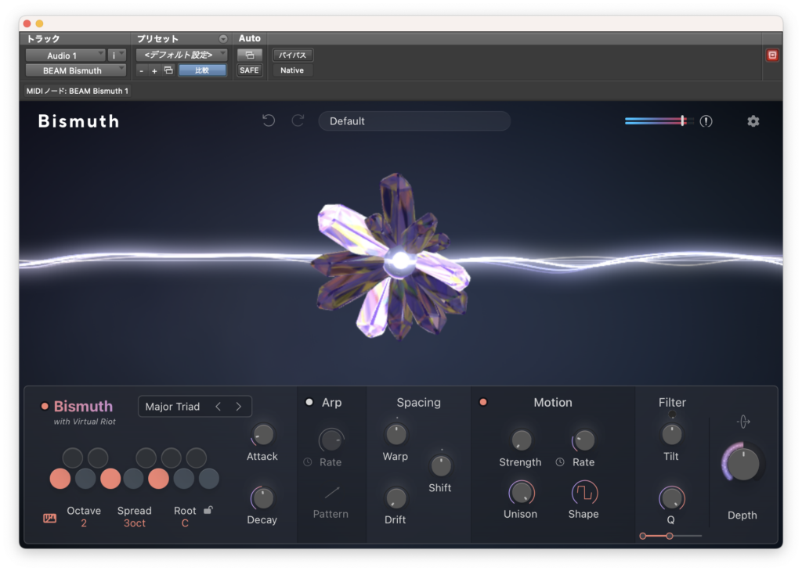Open the BEAM Bismuth insert selector
Image resolution: width=802 pixels, height=571 pixels.
[76, 70]
